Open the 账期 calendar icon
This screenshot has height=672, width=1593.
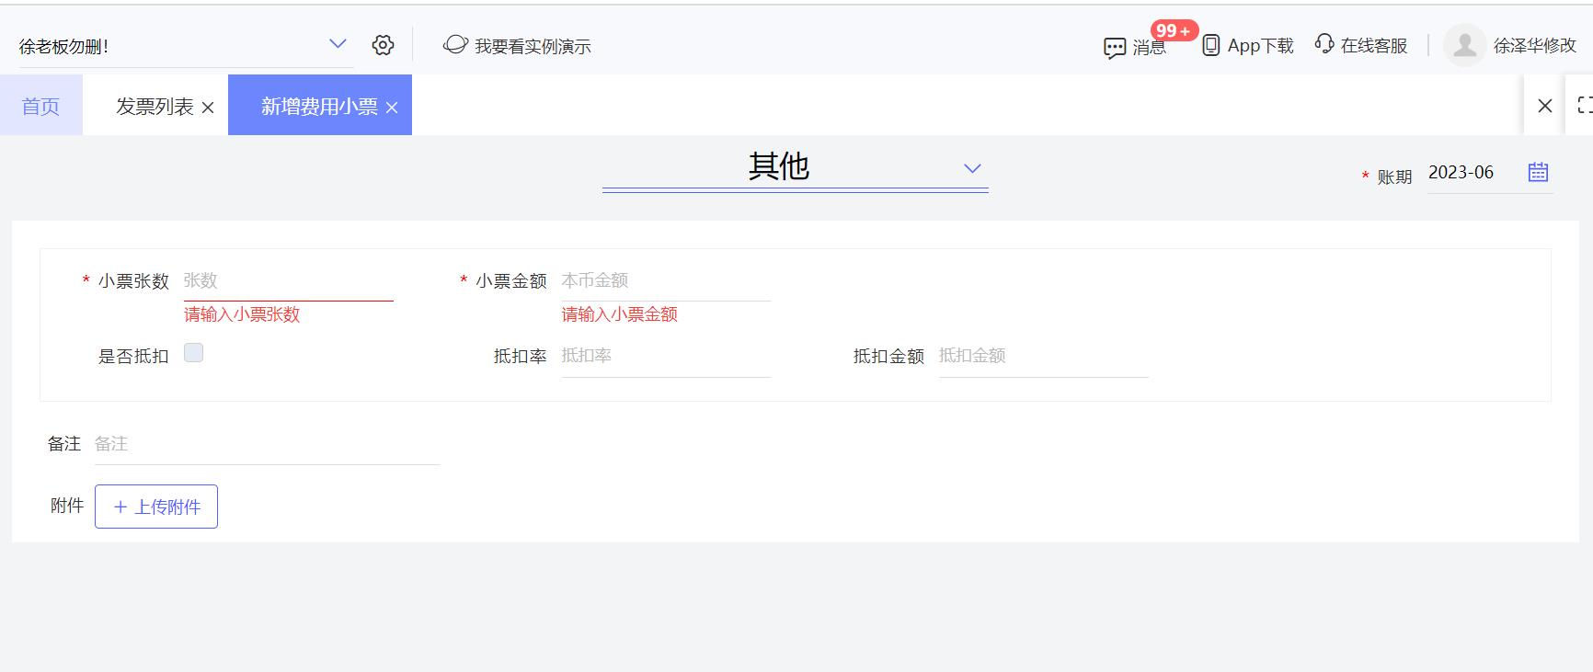(1538, 172)
